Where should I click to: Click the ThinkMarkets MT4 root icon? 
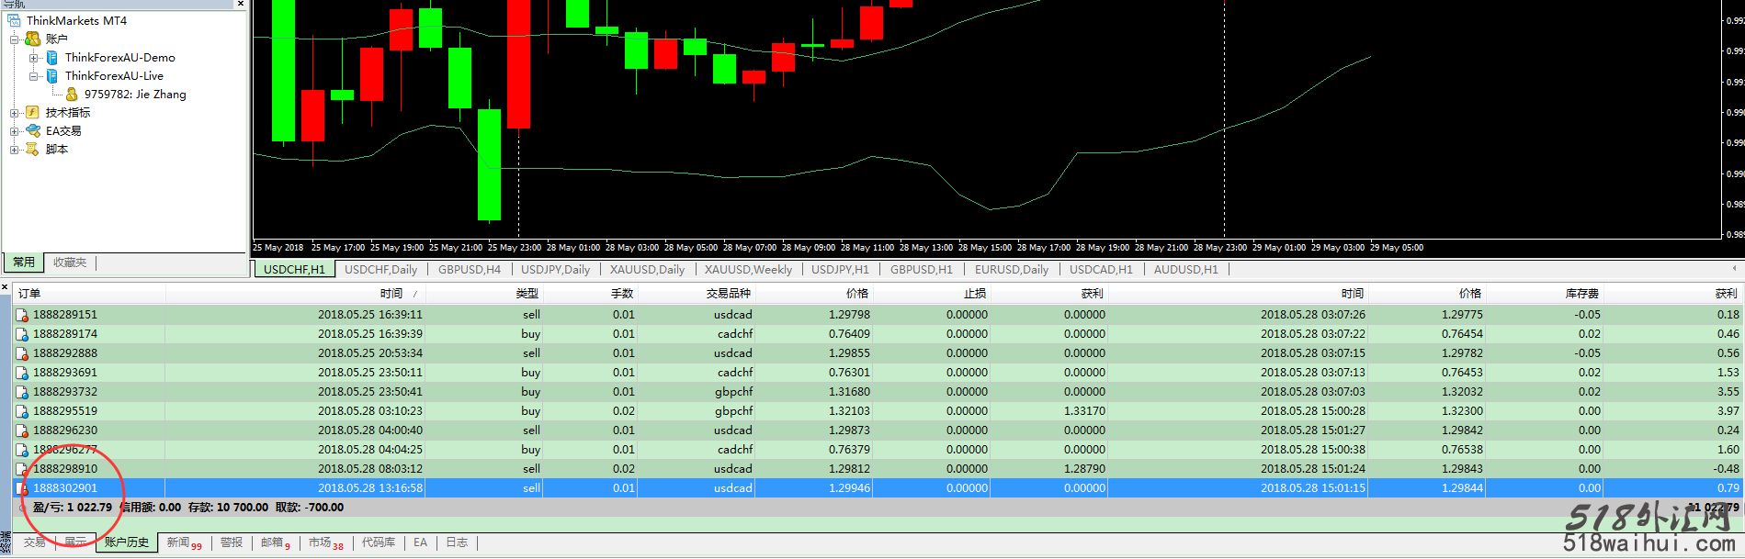(14, 20)
